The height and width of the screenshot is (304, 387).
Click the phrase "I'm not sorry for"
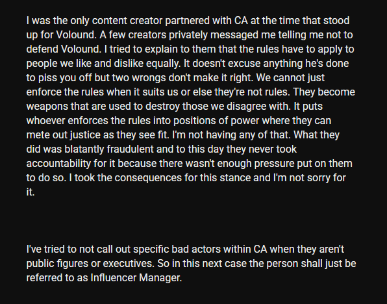[x=310, y=178]
